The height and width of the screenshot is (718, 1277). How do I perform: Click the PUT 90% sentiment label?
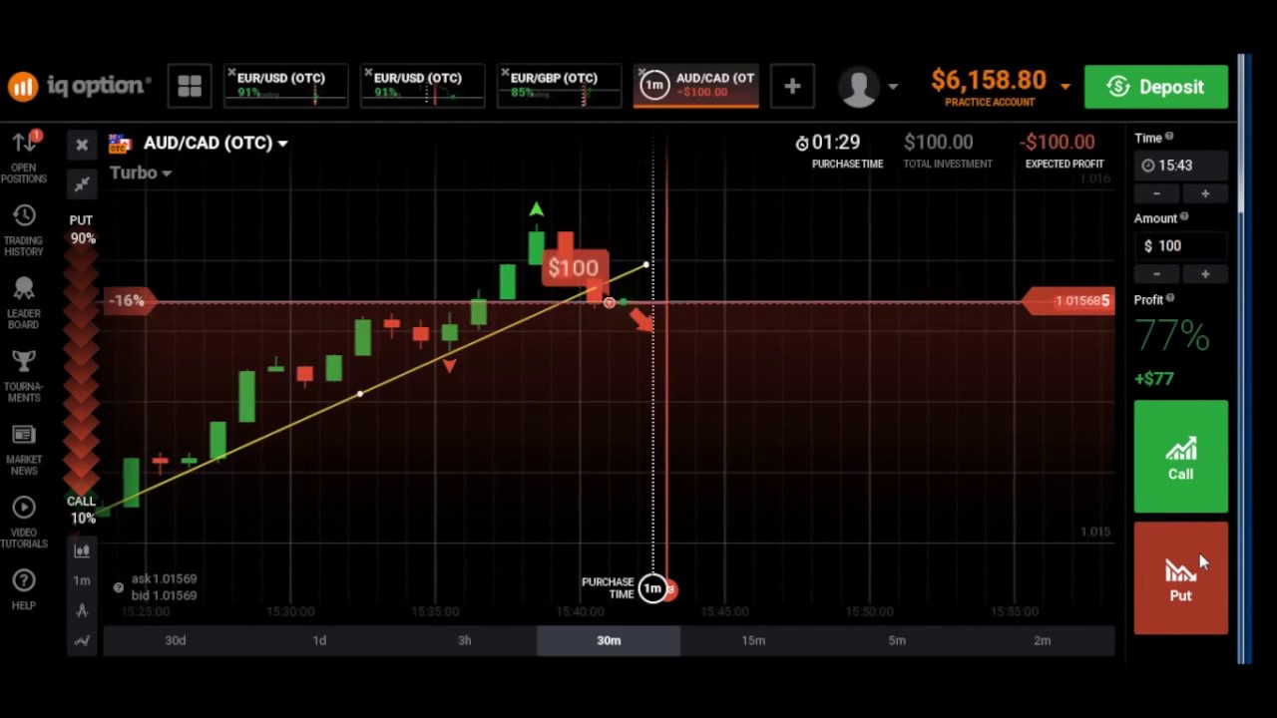(82, 229)
